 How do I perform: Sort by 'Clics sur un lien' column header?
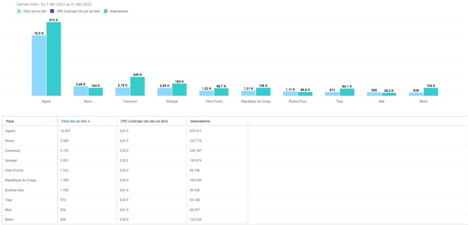pos(74,121)
